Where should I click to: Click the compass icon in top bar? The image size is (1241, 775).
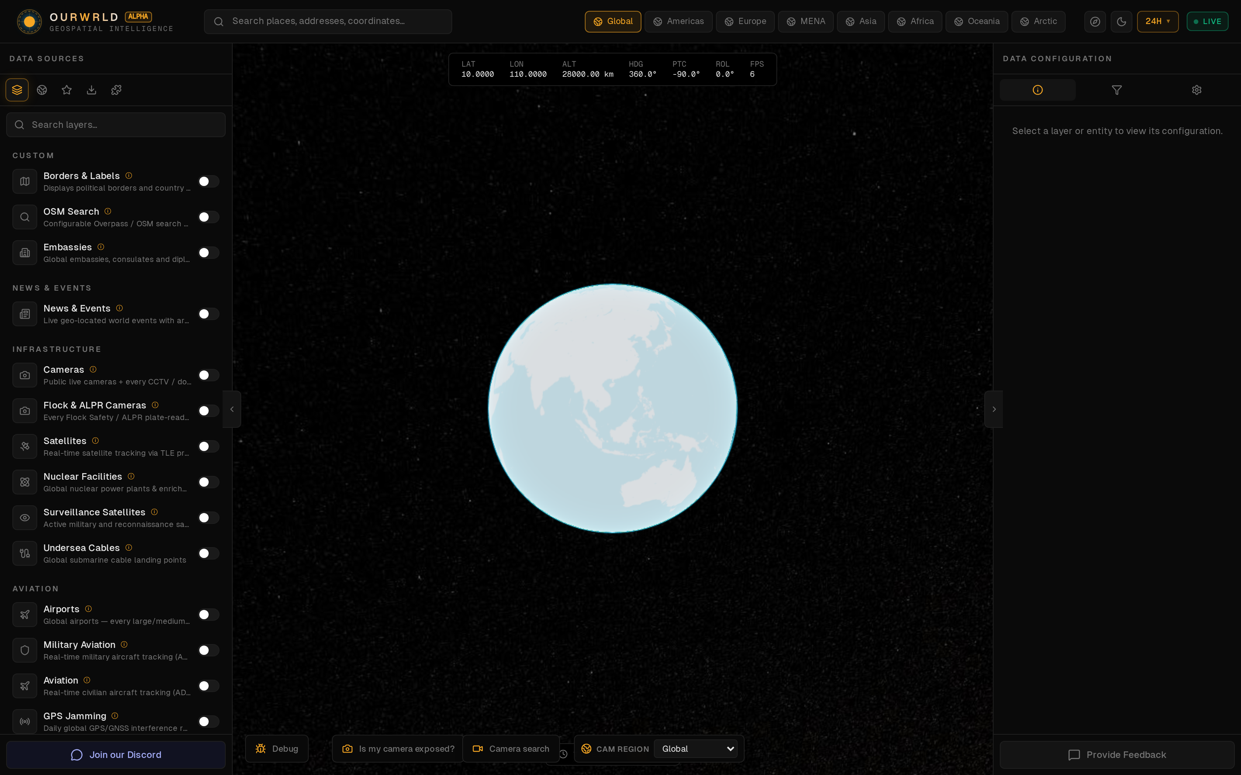1095,22
